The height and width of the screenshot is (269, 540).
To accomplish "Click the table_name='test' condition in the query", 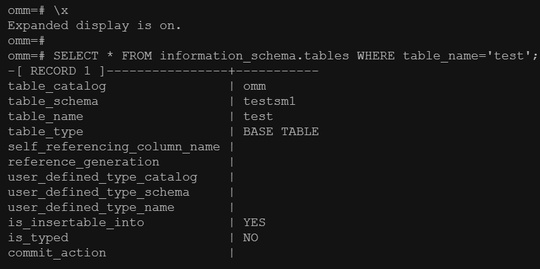I will (x=467, y=56).
